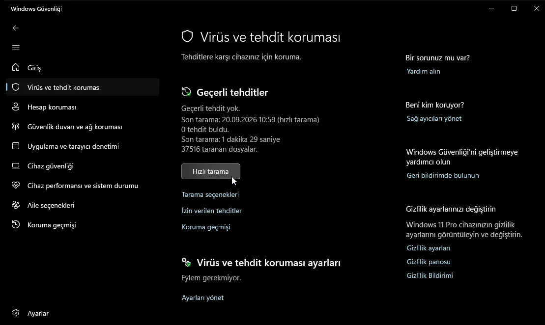This screenshot has height=325, width=545.
Task: Open Gizlilik Bildirimi link
Action: [x=430, y=275]
